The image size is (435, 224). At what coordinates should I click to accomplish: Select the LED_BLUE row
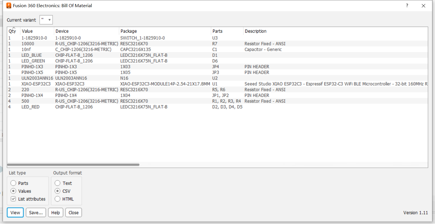coord(217,55)
